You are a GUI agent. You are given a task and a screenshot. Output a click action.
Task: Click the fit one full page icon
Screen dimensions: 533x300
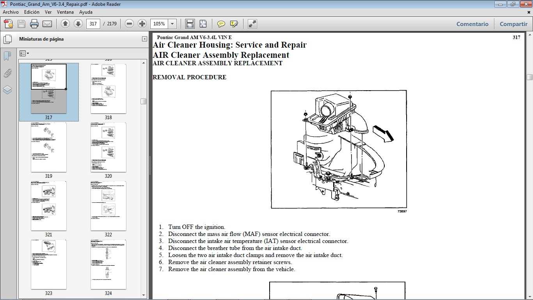click(203, 24)
